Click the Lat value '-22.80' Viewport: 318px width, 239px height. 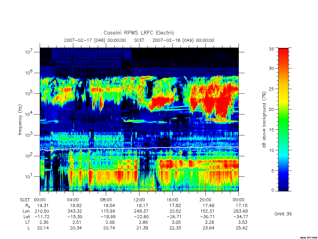pos(141,217)
